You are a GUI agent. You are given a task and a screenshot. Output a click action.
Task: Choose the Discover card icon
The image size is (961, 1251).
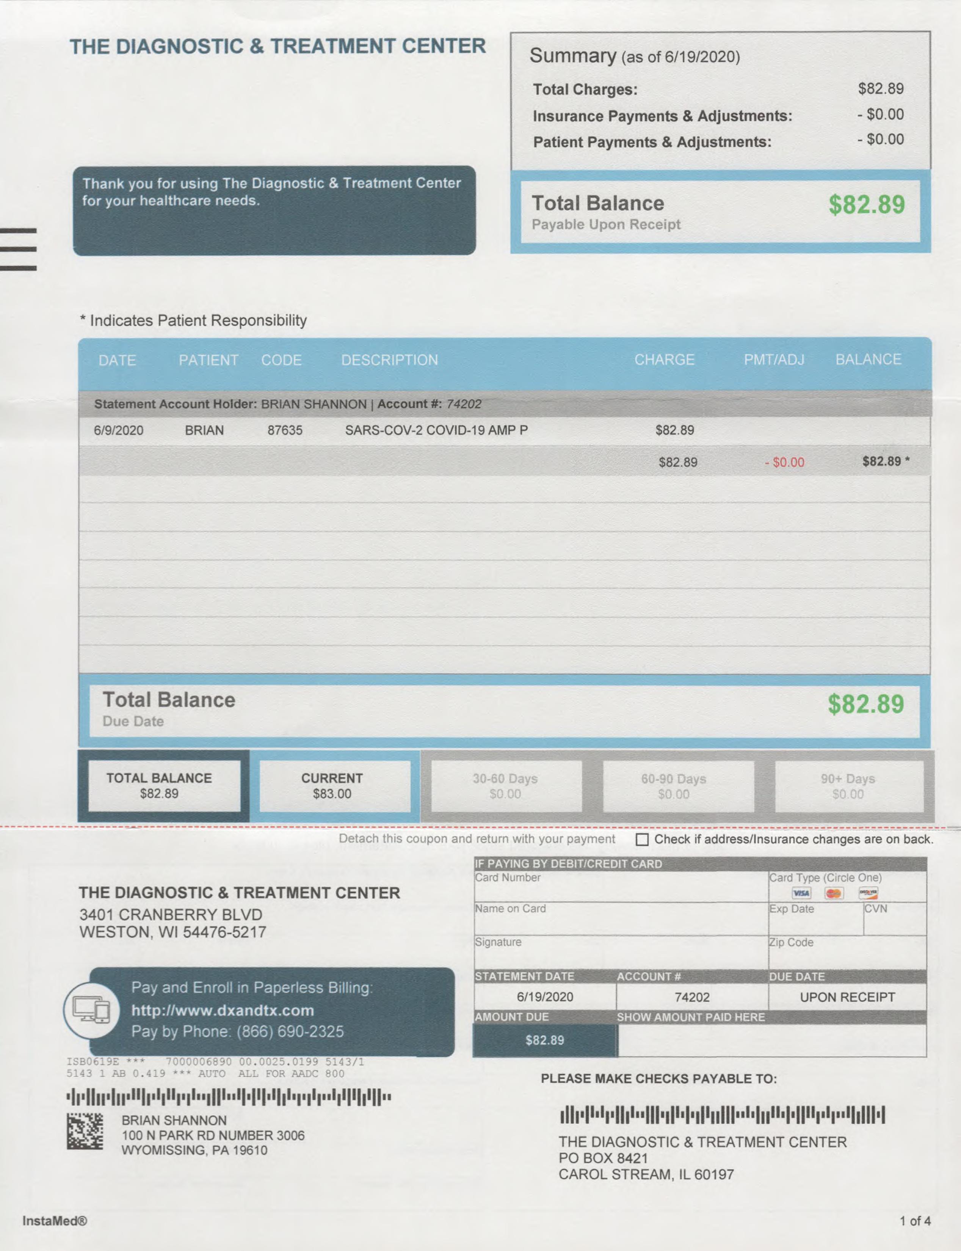[869, 893]
